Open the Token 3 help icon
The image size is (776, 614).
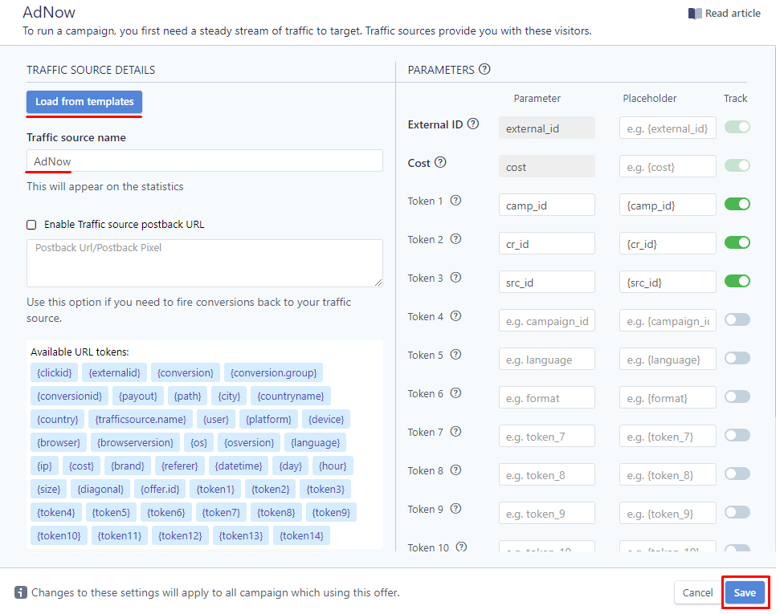(455, 278)
